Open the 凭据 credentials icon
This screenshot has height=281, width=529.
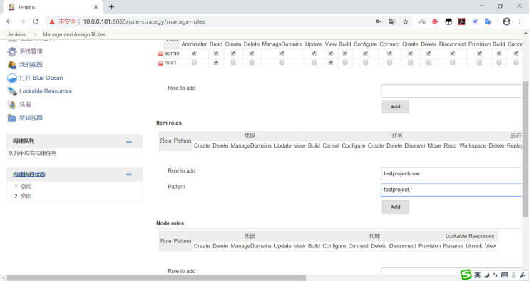[12, 105]
